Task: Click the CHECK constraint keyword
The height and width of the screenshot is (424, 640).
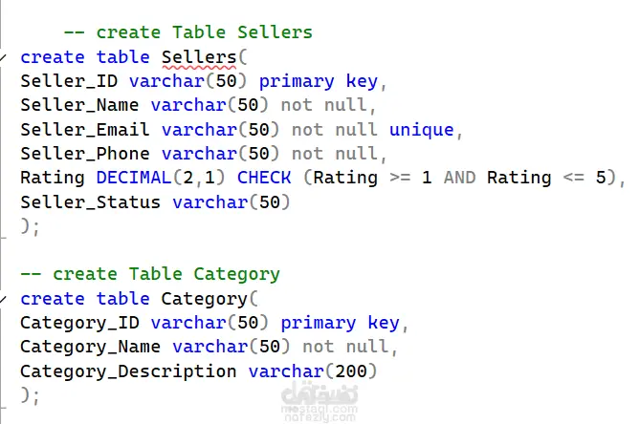Action: click(x=264, y=178)
